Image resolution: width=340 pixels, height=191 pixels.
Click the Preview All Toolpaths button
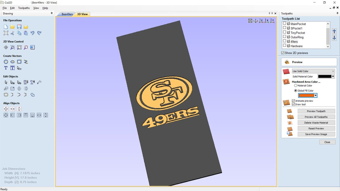[316, 117]
